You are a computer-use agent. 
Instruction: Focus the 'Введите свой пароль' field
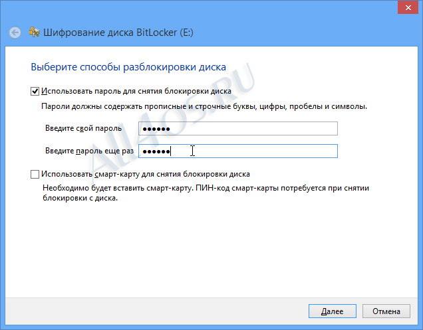[x=238, y=129]
